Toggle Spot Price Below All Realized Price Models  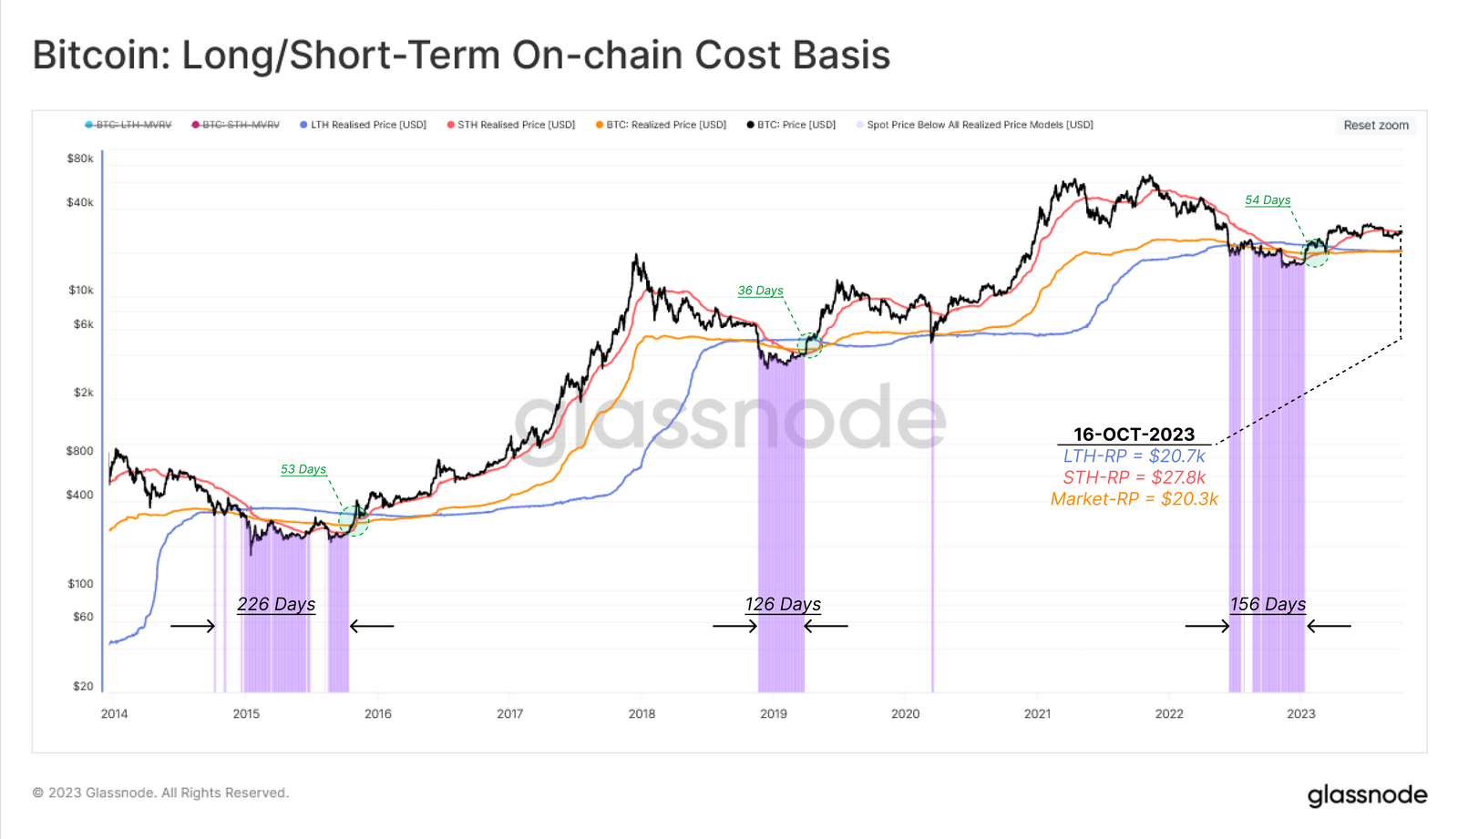point(975,125)
